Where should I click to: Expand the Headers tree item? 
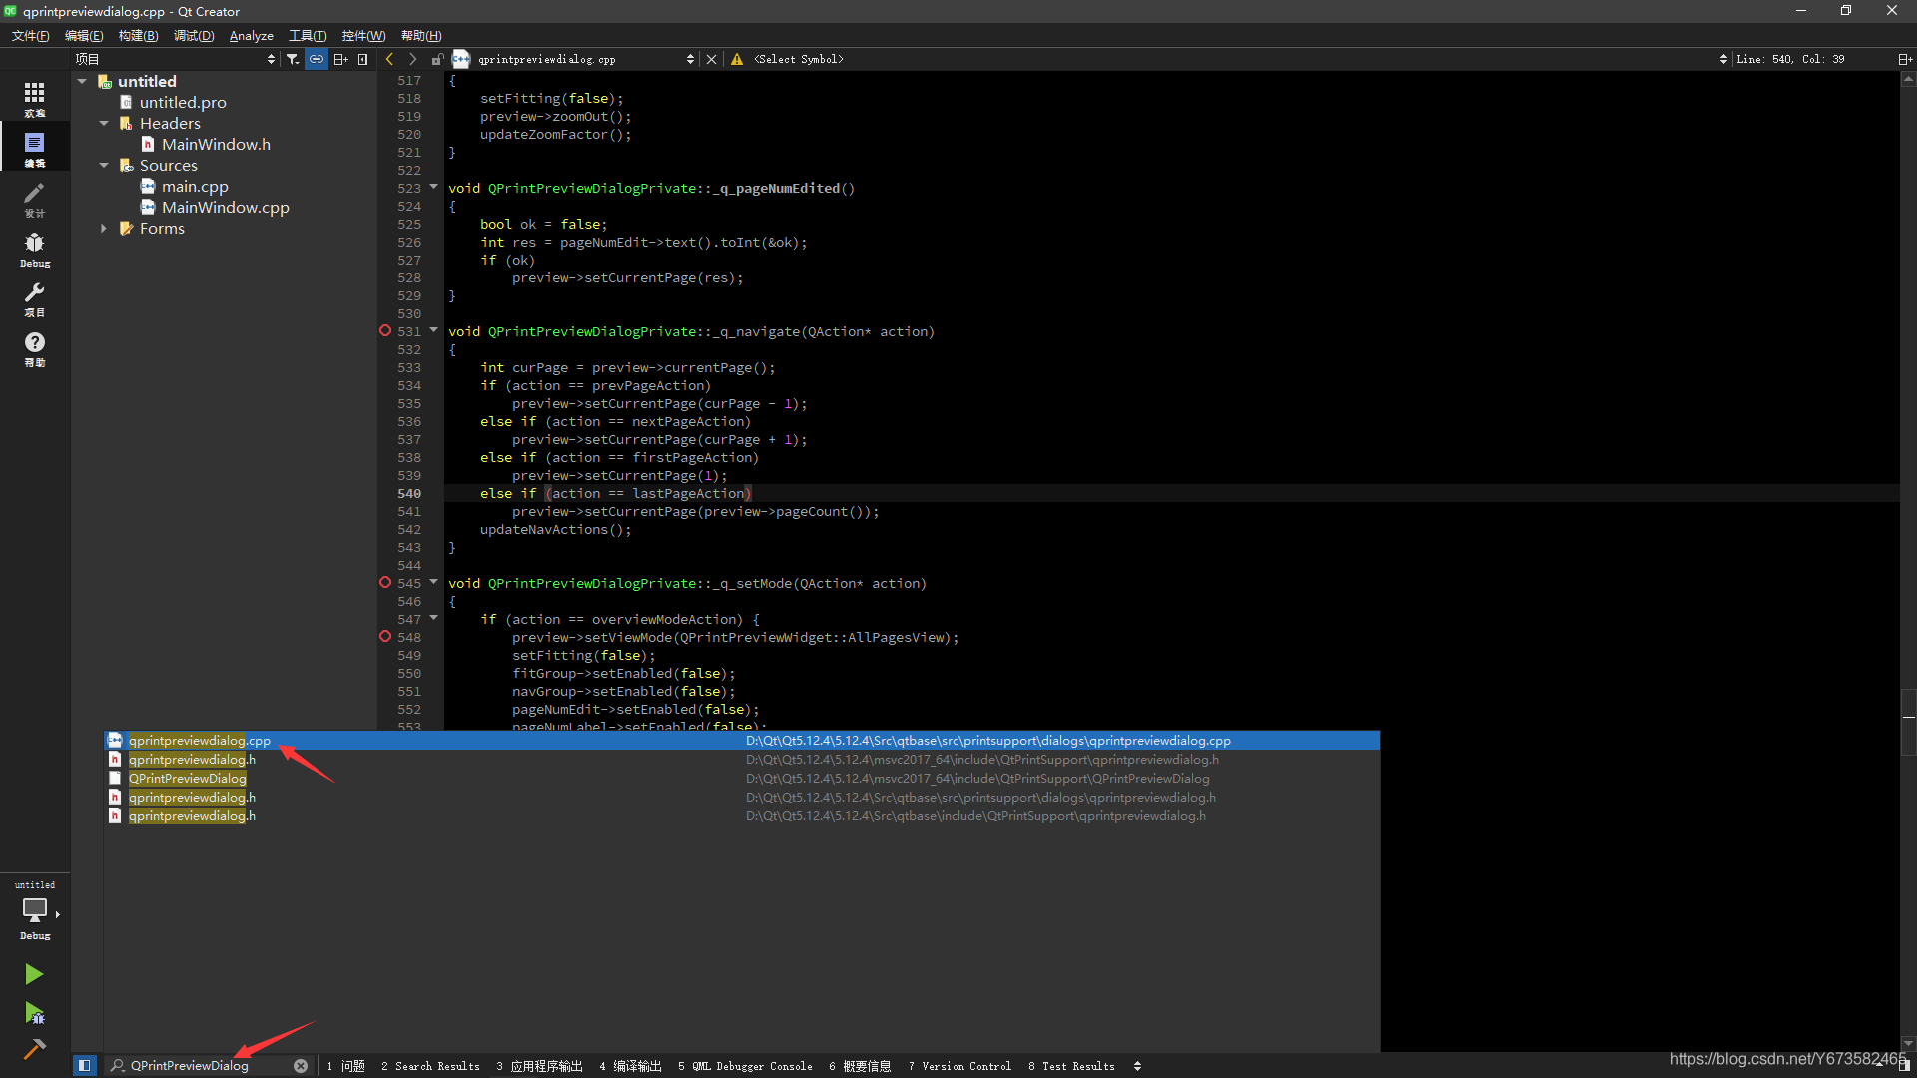pyautogui.click(x=105, y=123)
